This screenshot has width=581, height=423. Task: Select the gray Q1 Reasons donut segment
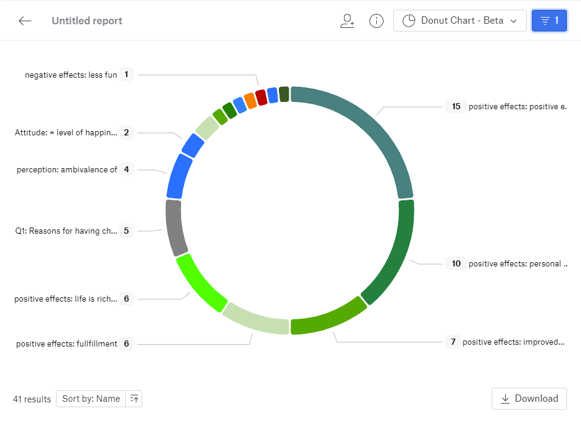pyautogui.click(x=175, y=228)
